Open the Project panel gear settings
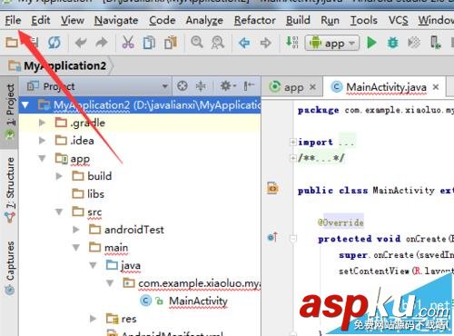The width and height of the screenshot is (454, 336). pos(228,86)
